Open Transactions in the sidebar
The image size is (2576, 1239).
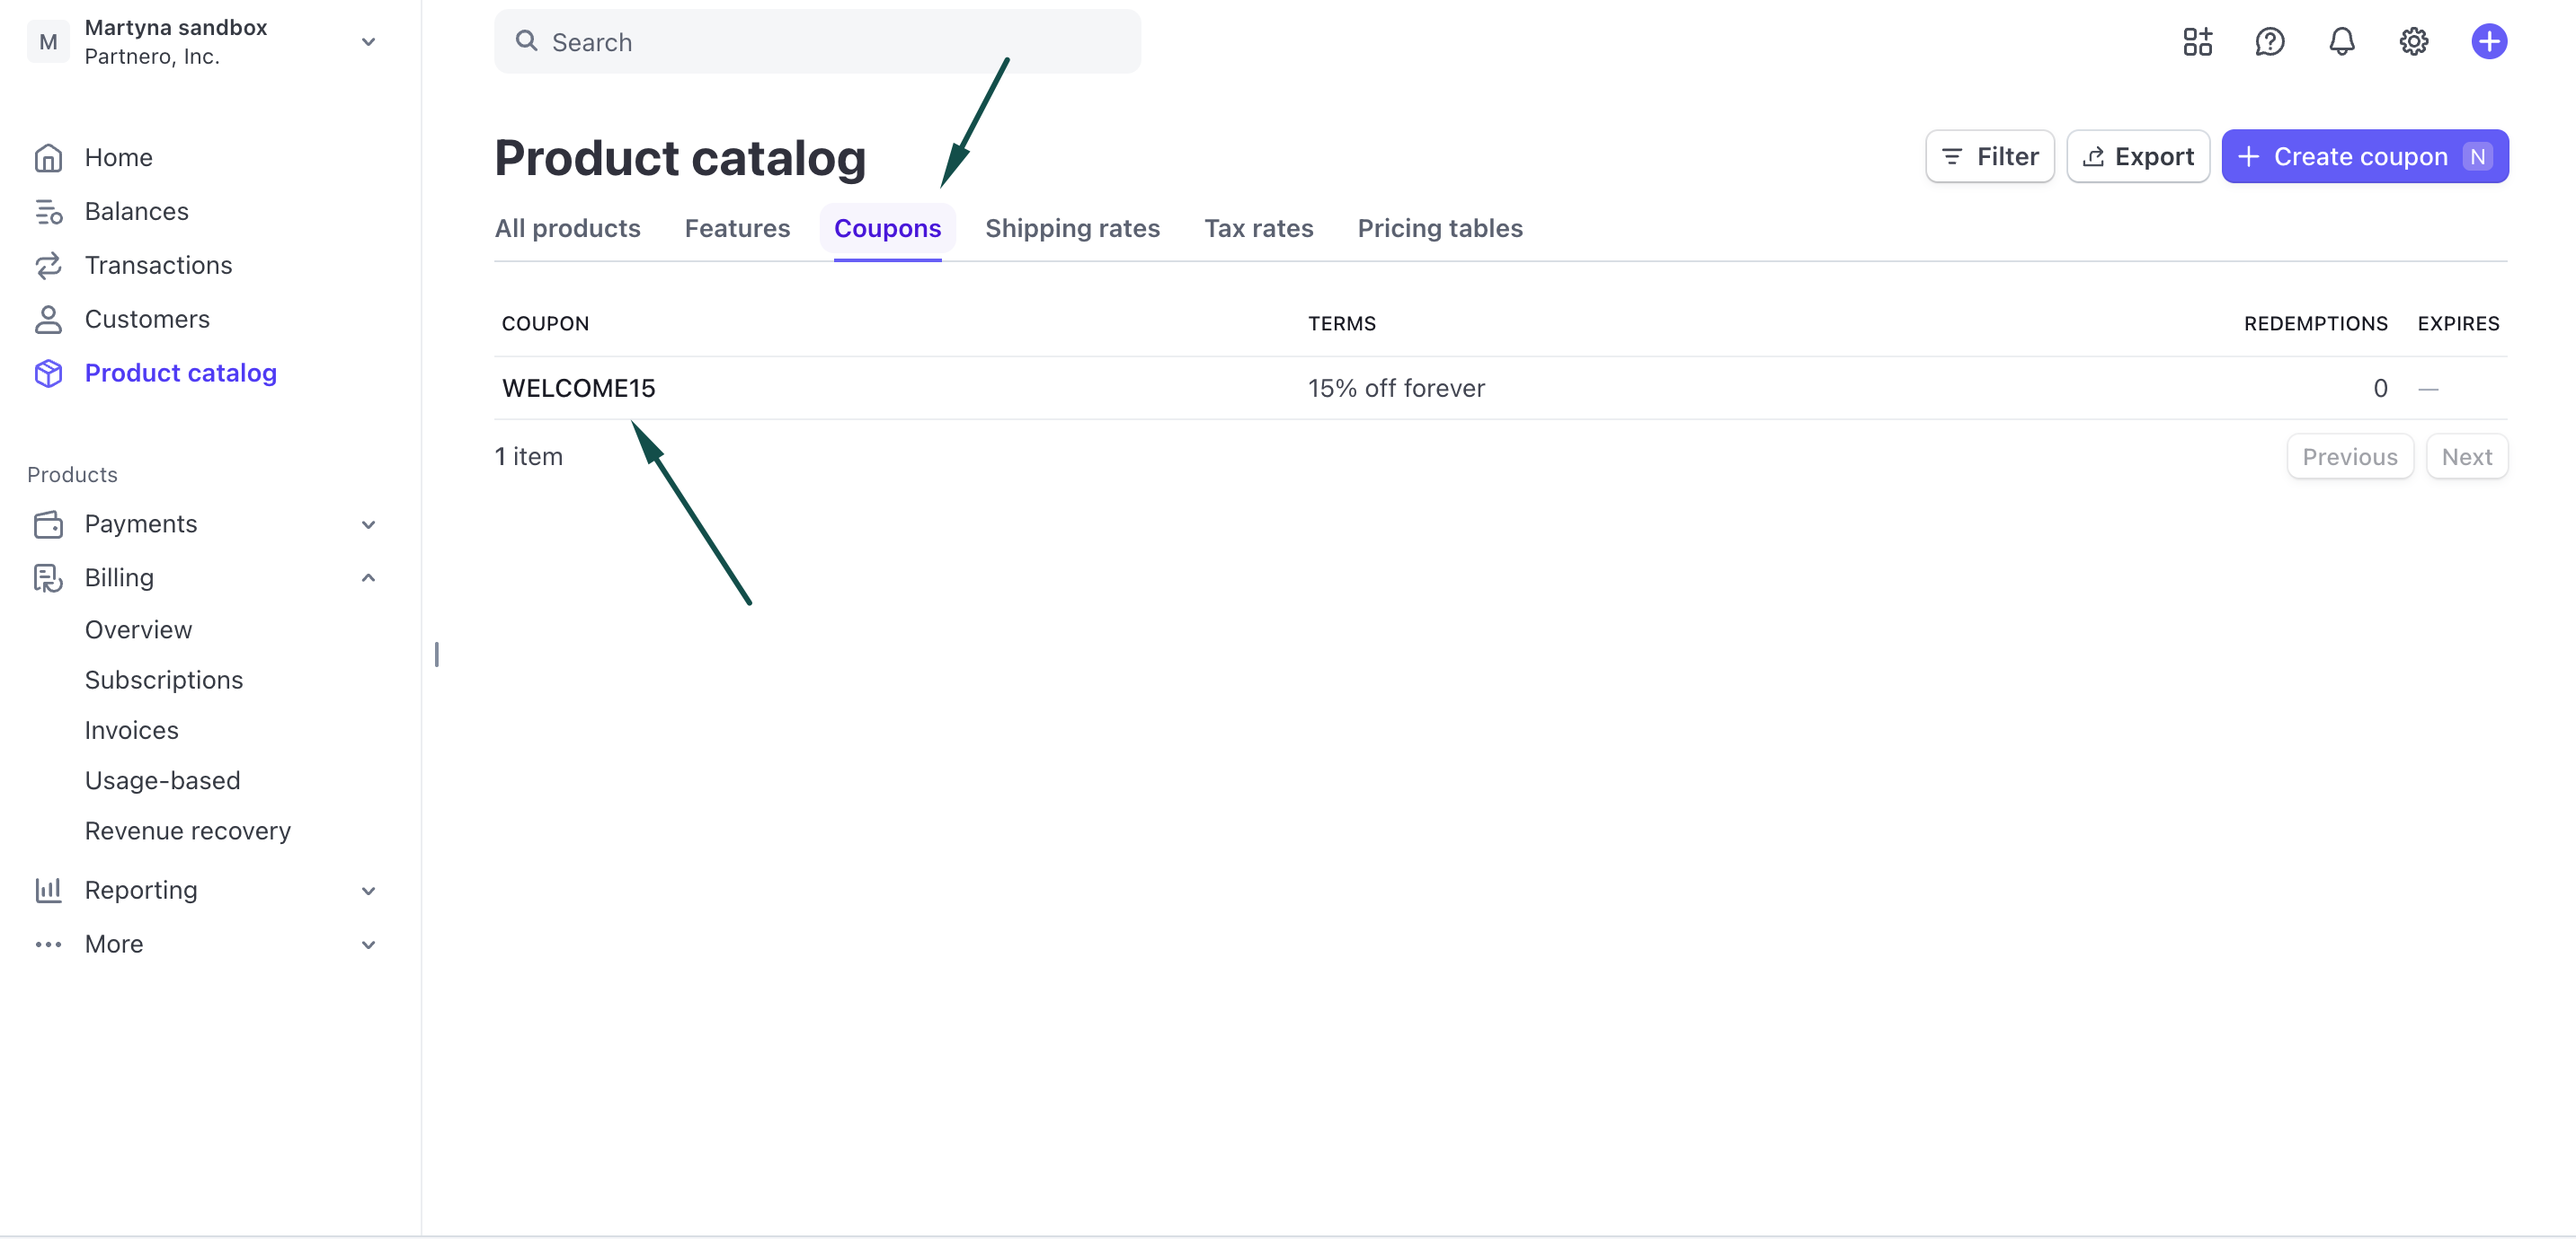(158, 265)
